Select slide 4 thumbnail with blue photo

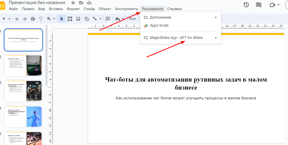(x=23, y=117)
